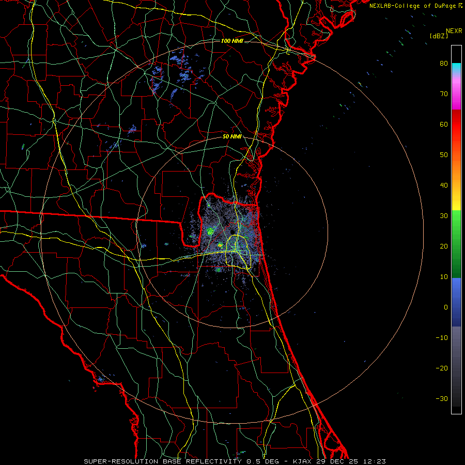Click the 0 dBZ scale value
The width and height of the screenshot is (465, 465).
click(446, 307)
